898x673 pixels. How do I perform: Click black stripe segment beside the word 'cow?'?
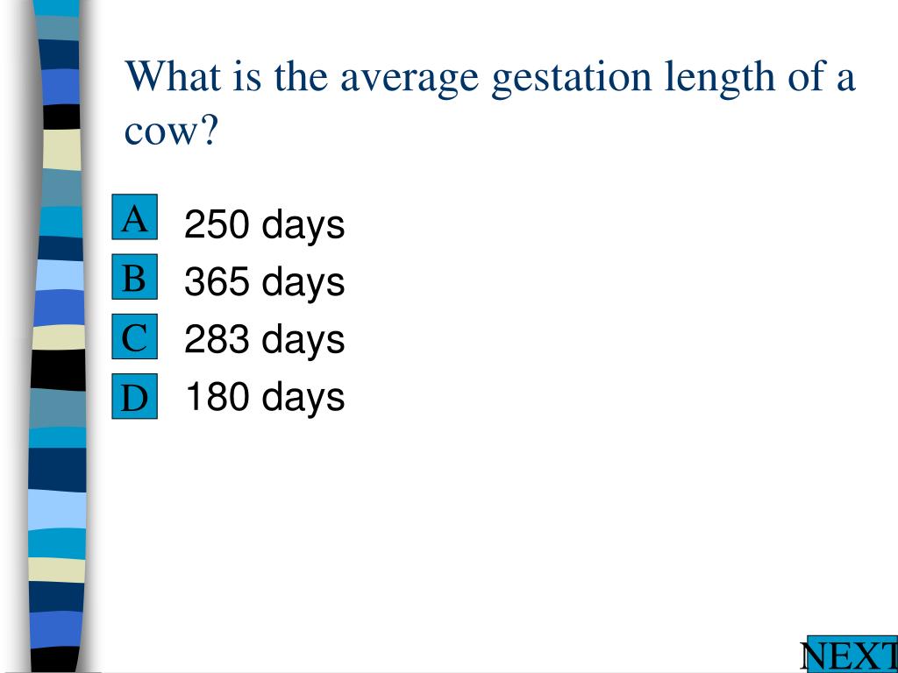[x=62, y=117]
